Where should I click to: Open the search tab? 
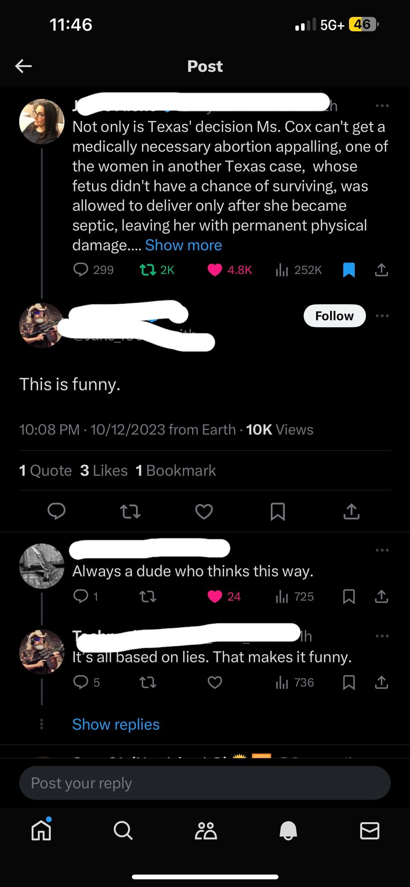point(123,830)
